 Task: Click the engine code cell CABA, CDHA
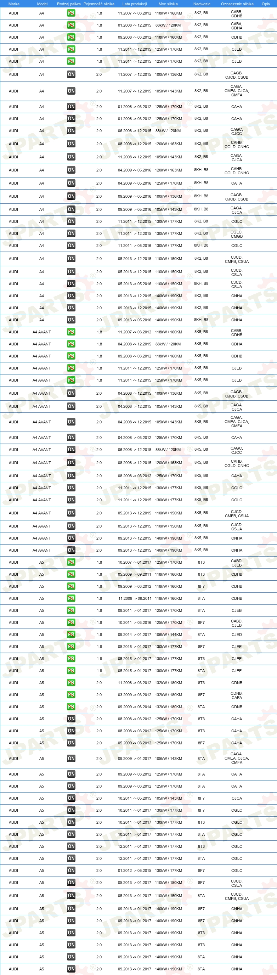237,26
